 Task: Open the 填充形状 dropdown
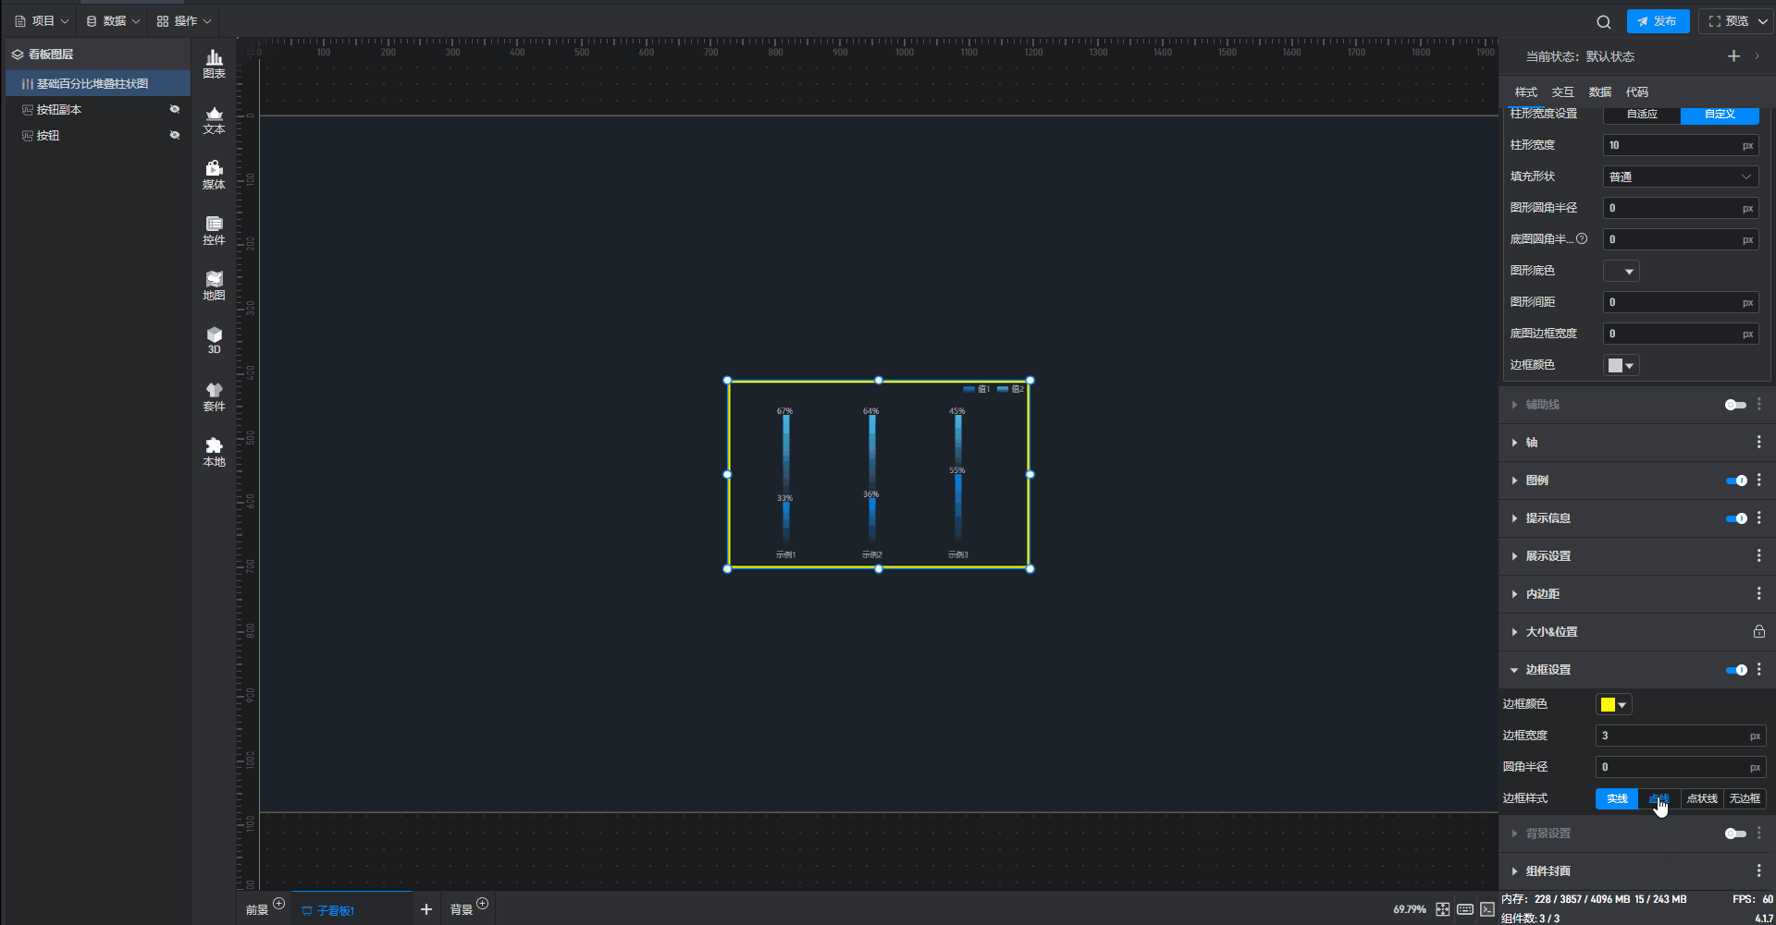pos(1680,176)
